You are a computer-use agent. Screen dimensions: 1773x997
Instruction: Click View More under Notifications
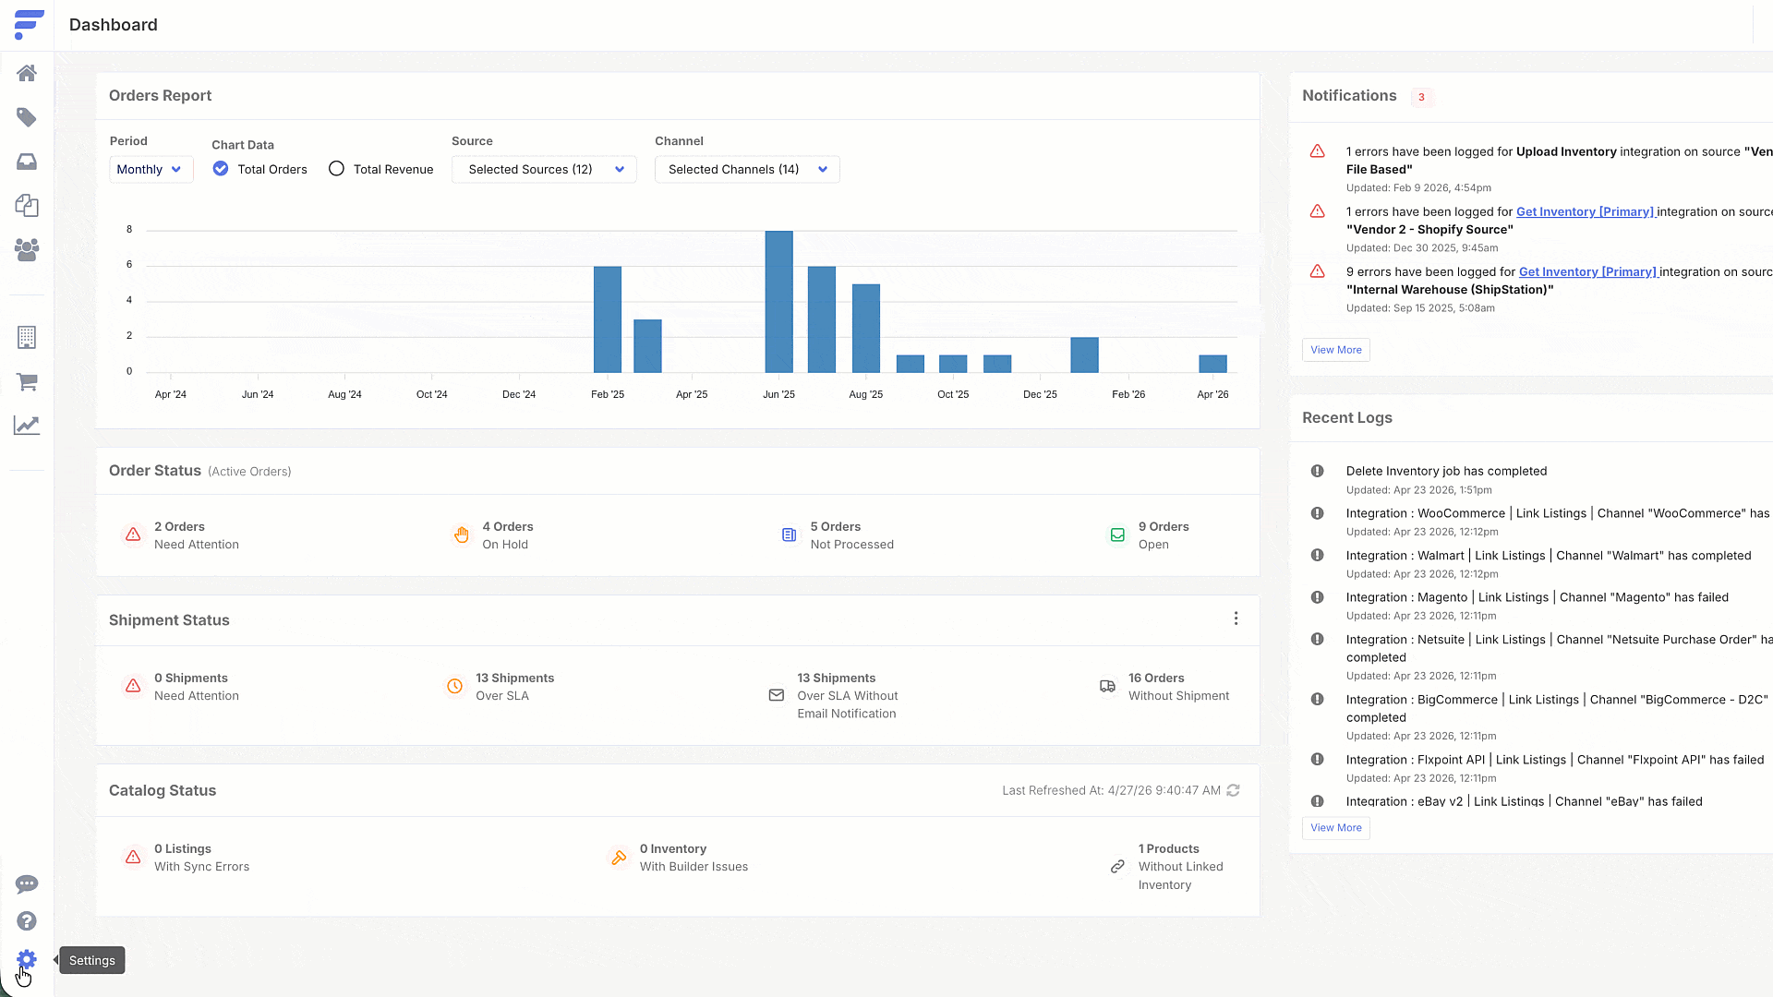1335,350
